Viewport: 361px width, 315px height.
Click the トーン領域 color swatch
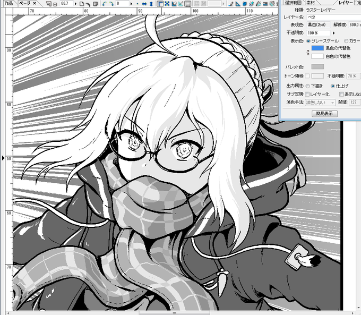pyautogui.click(x=317, y=76)
